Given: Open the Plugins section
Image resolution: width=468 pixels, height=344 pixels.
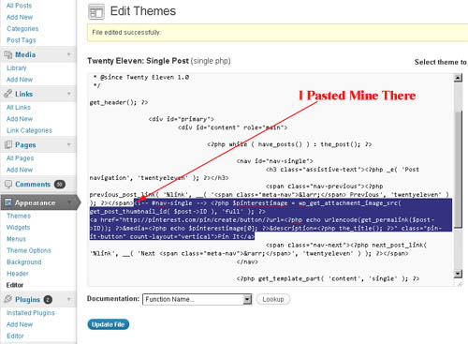Looking at the screenshot, I should click(27, 300).
